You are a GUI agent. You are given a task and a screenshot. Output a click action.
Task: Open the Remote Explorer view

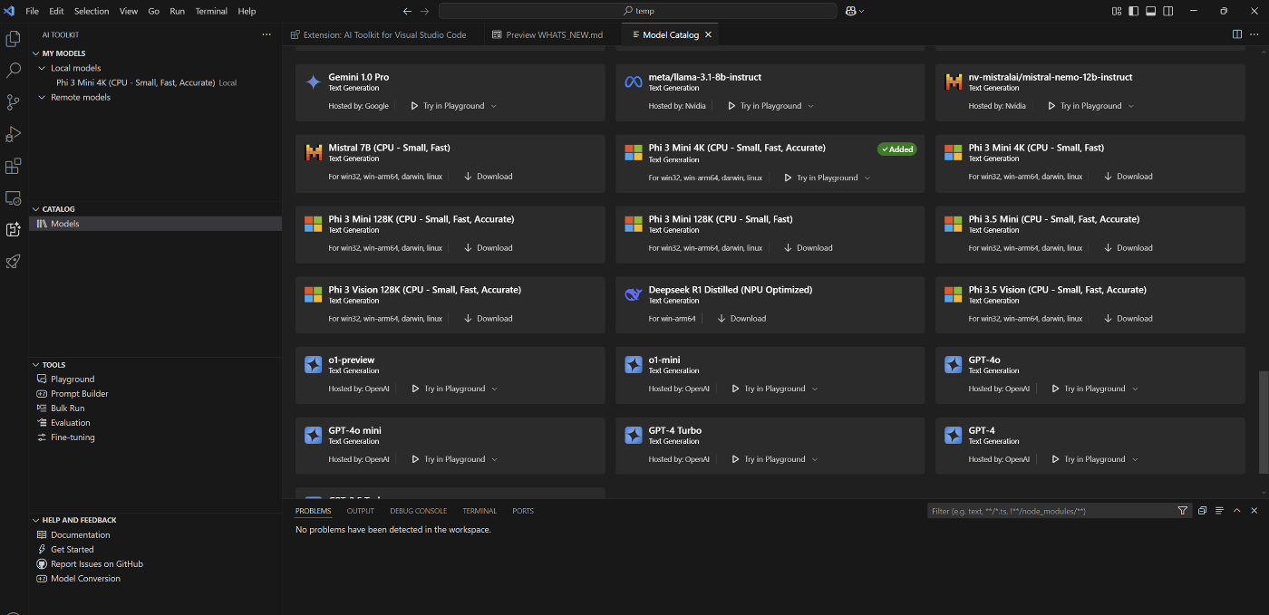click(x=14, y=198)
